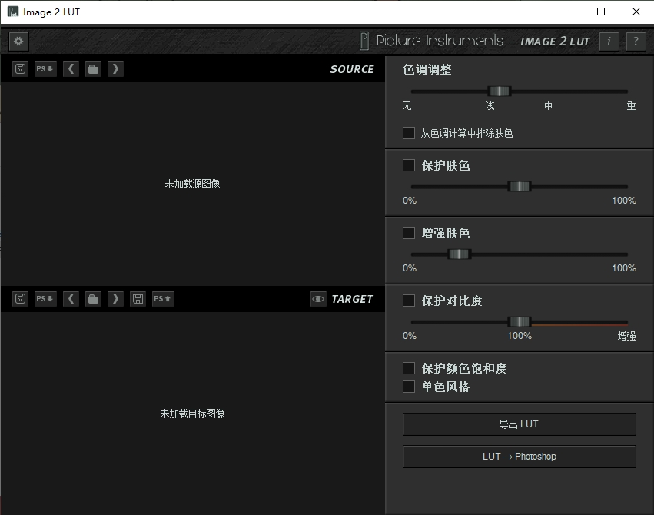The width and height of the screenshot is (654, 515).
Task: Click the 色调调整 slider handle
Action: [500, 91]
